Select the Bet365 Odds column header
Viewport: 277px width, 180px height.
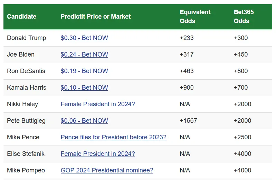pyautogui.click(x=243, y=17)
